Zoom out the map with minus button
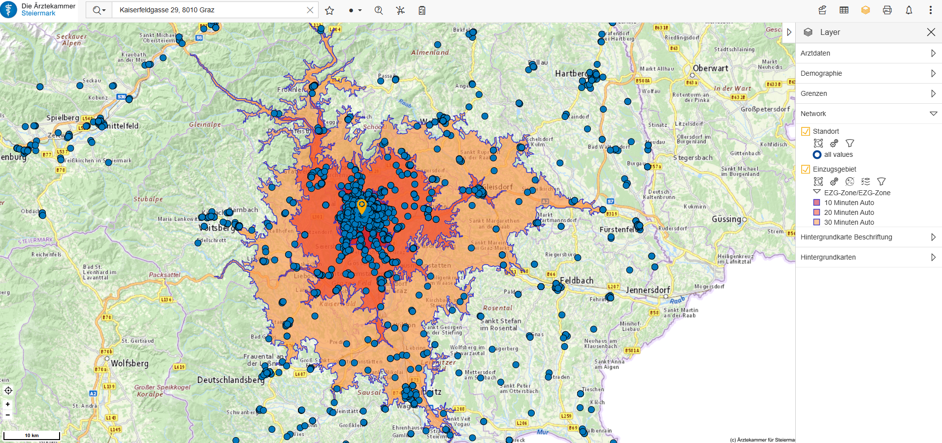This screenshot has height=443, width=942. coord(8,415)
